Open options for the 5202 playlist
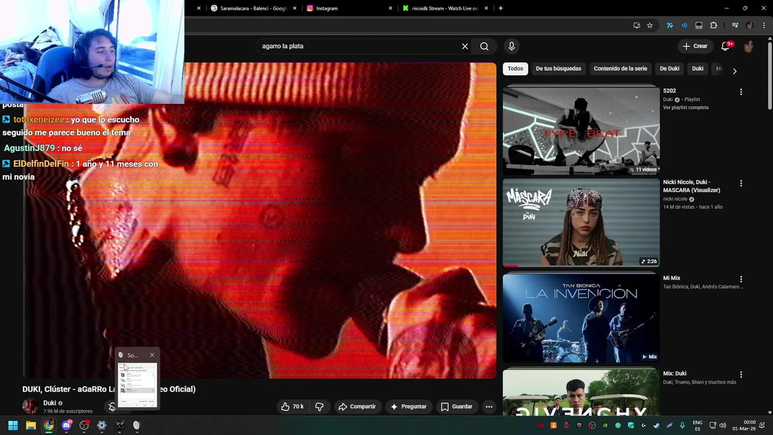773x435 pixels. point(741,92)
